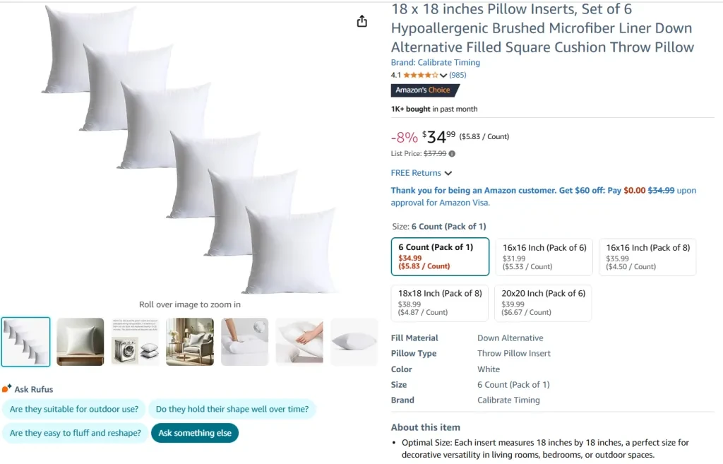The image size is (723, 464).
Task: Ask if suitable for outdoor use
Action: (74, 410)
